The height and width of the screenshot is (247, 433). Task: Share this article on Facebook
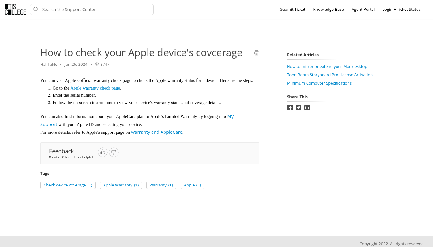290,107
